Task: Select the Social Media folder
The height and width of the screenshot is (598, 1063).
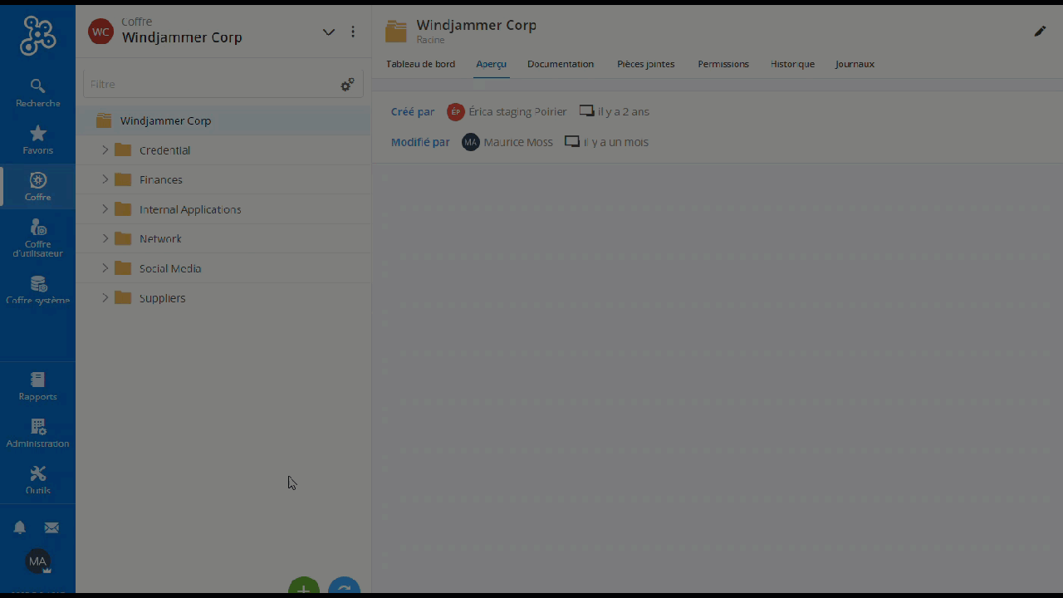Action: coord(169,268)
